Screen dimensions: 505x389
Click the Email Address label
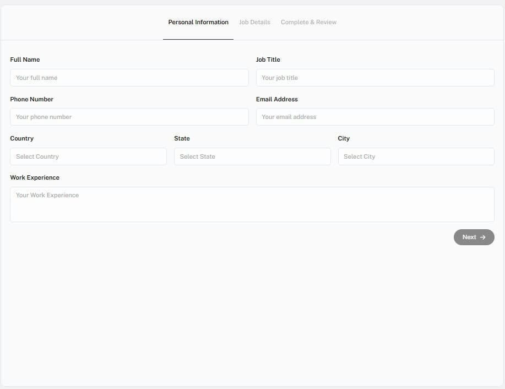pos(277,99)
